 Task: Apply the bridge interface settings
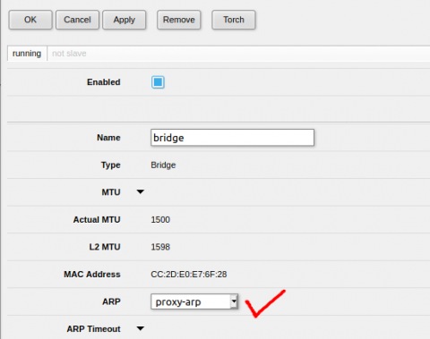coord(125,20)
